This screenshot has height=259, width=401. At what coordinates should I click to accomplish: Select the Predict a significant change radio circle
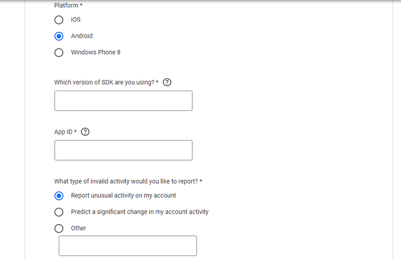pyautogui.click(x=59, y=212)
